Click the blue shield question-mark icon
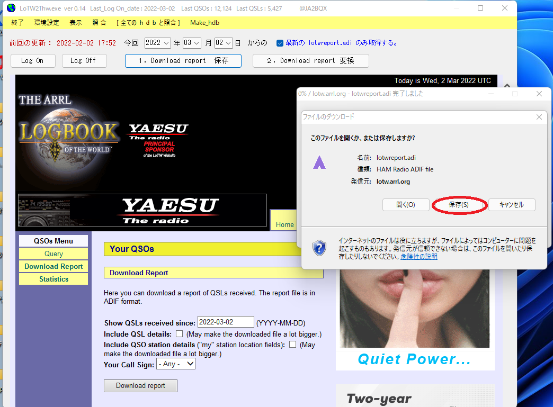 [x=319, y=248]
